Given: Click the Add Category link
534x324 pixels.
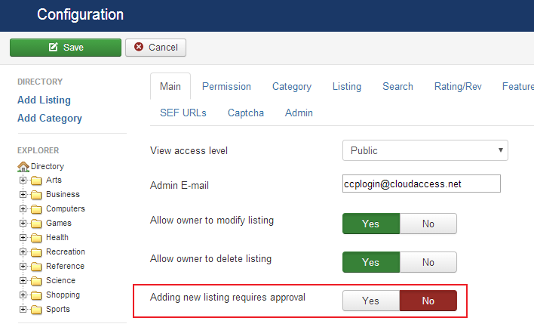Looking at the screenshot, I should [x=50, y=119].
